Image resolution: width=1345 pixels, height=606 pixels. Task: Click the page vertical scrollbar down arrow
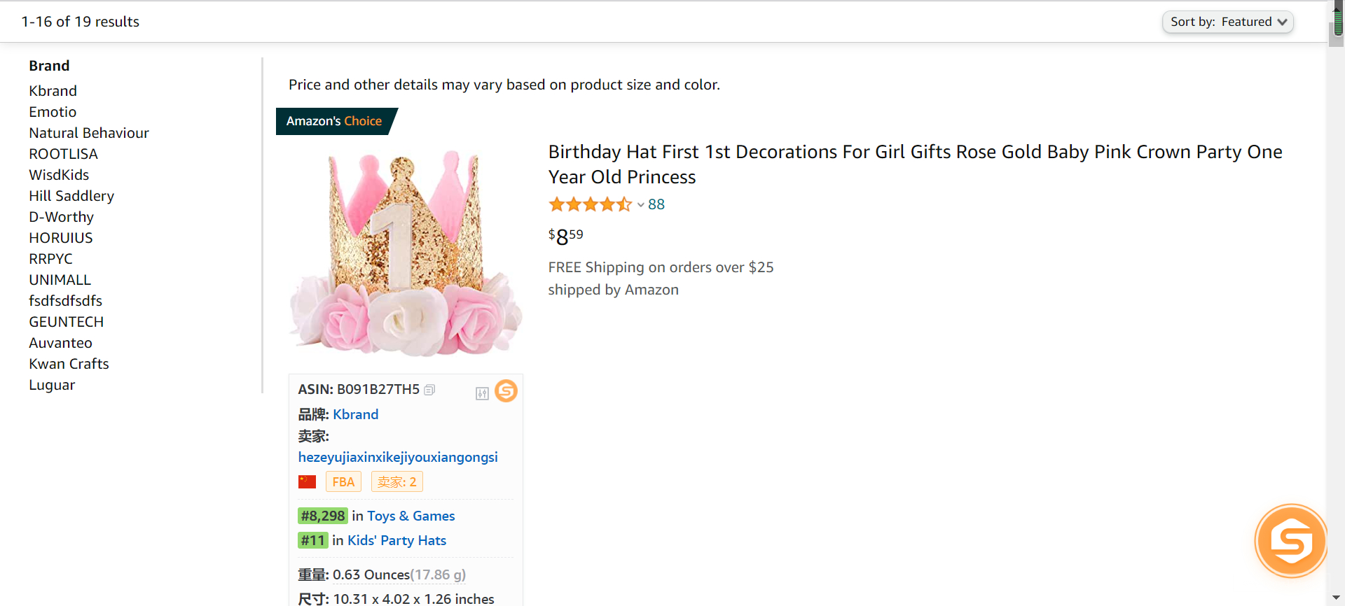coord(1337,599)
